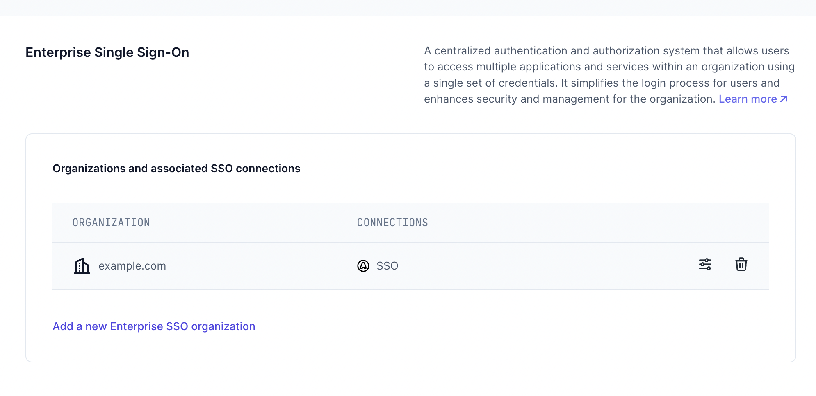
Task: Open the Learn more link
Action: pyautogui.click(x=748, y=99)
